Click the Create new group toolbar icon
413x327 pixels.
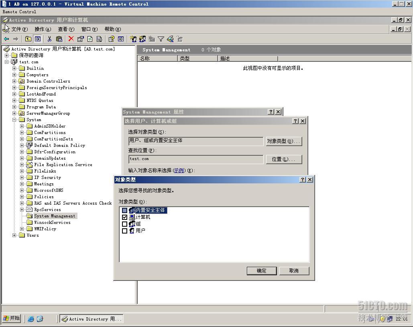(x=142, y=39)
